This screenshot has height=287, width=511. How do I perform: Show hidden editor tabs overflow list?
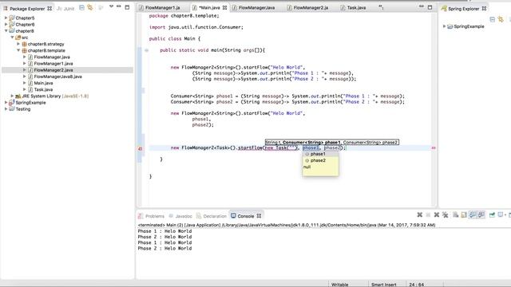tap(381, 7)
